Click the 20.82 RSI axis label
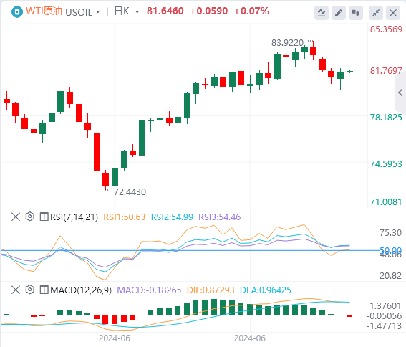This screenshot has width=406, height=347. tap(390, 276)
